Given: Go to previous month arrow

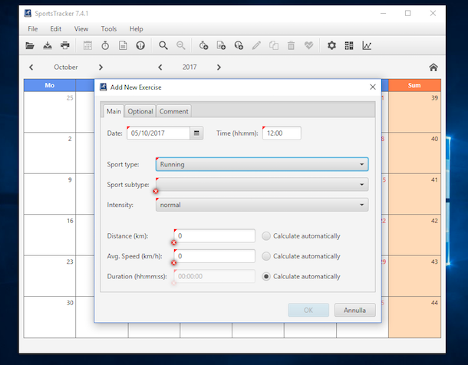Looking at the screenshot, I should (x=31, y=67).
